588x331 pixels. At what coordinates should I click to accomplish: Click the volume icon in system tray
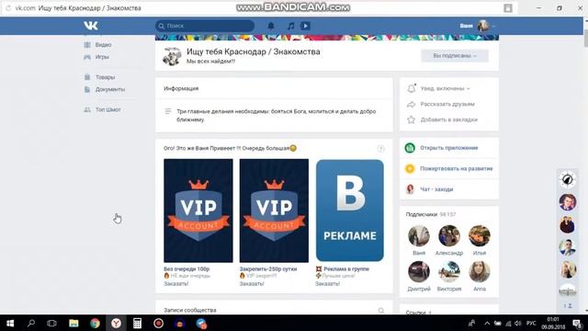click(x=518, y=323)
